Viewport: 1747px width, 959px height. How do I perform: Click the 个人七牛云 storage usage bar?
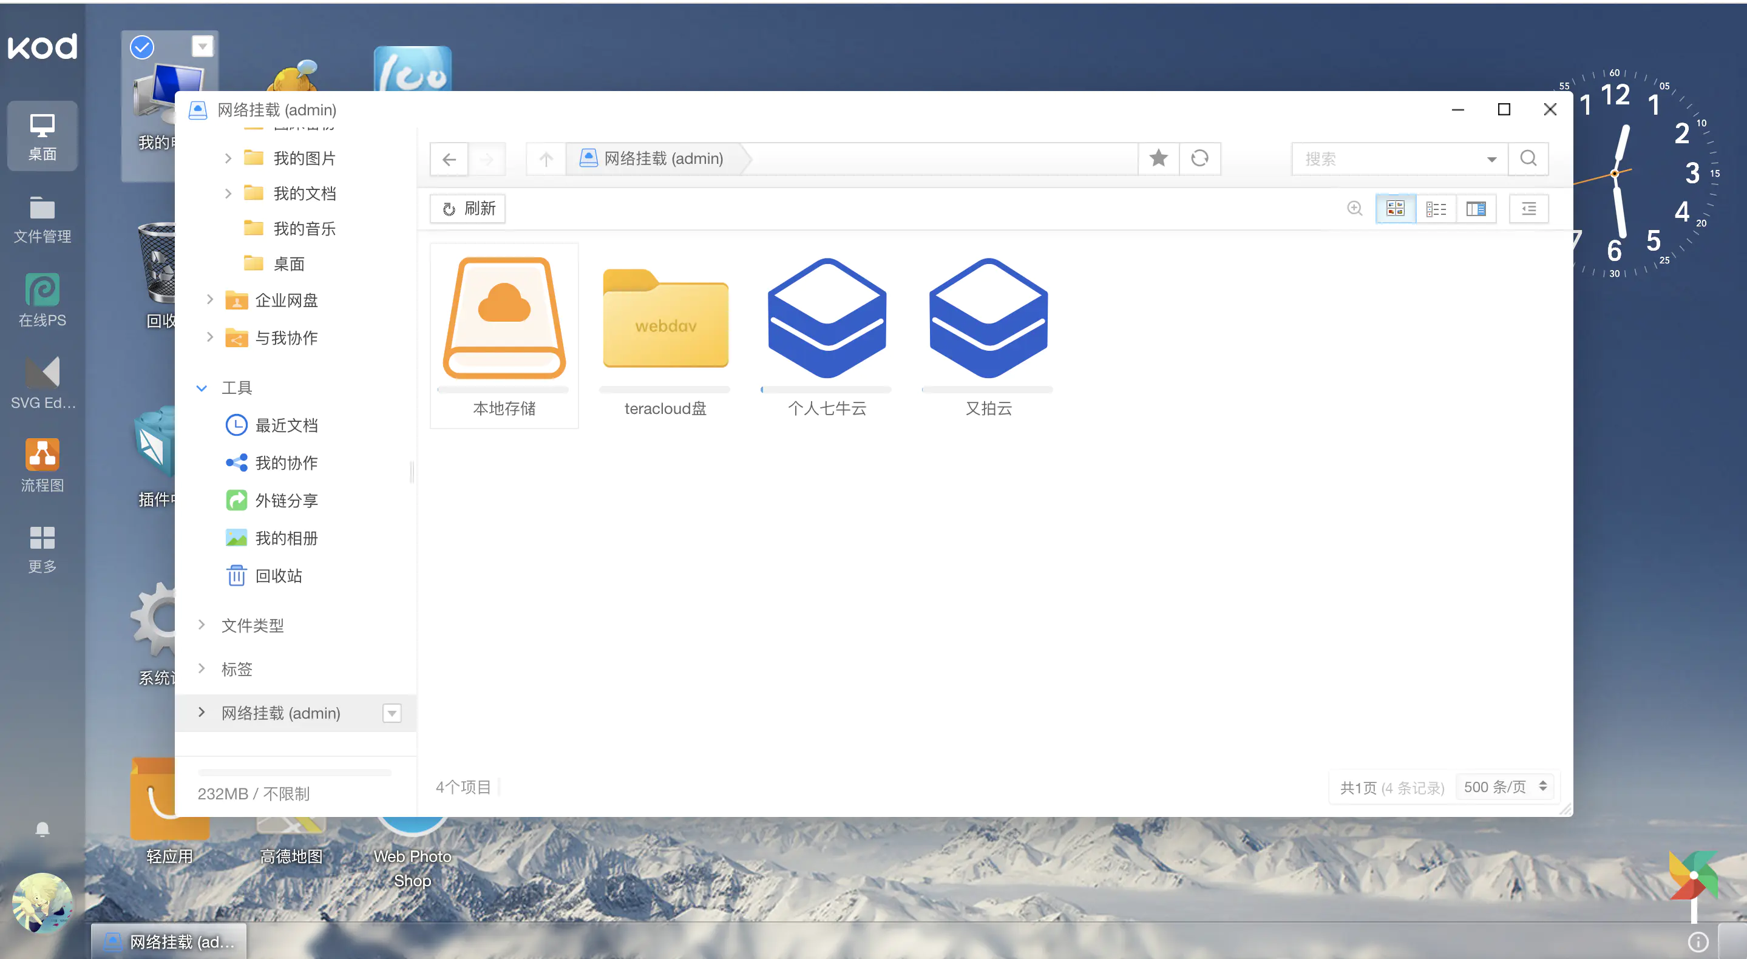coord(827,390)
